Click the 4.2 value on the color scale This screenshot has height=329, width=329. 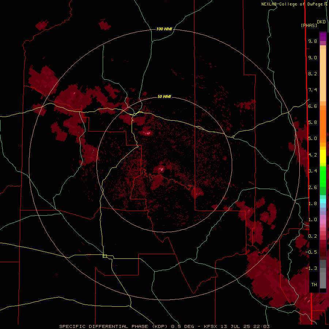(313, 155)
